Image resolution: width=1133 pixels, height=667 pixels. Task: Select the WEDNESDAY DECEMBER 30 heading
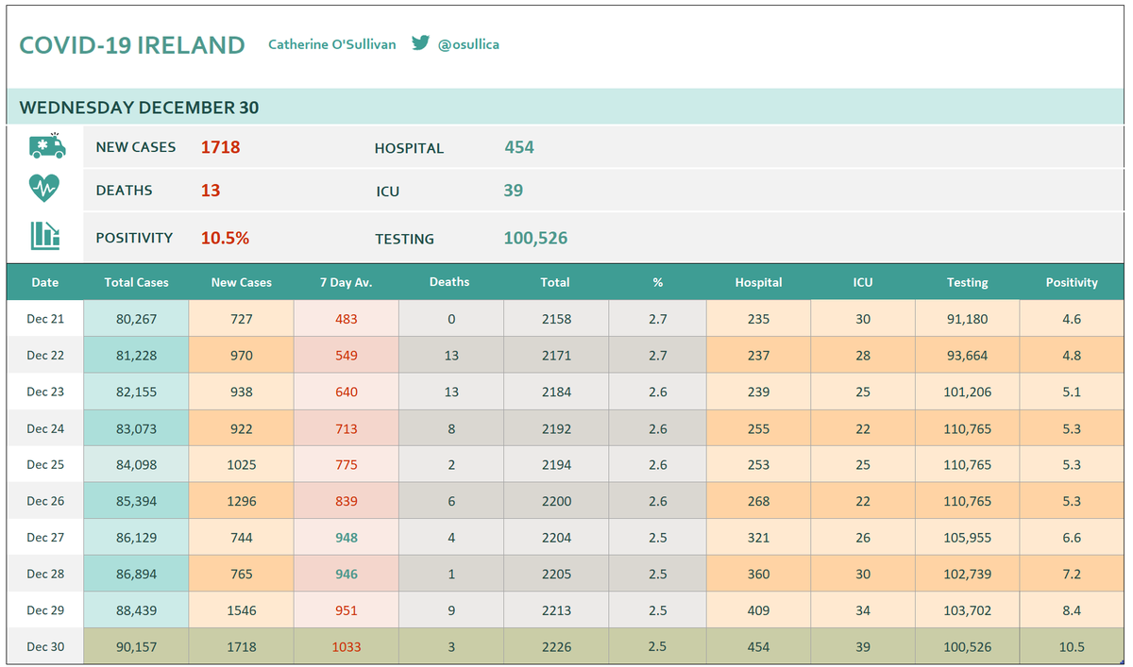139,108
